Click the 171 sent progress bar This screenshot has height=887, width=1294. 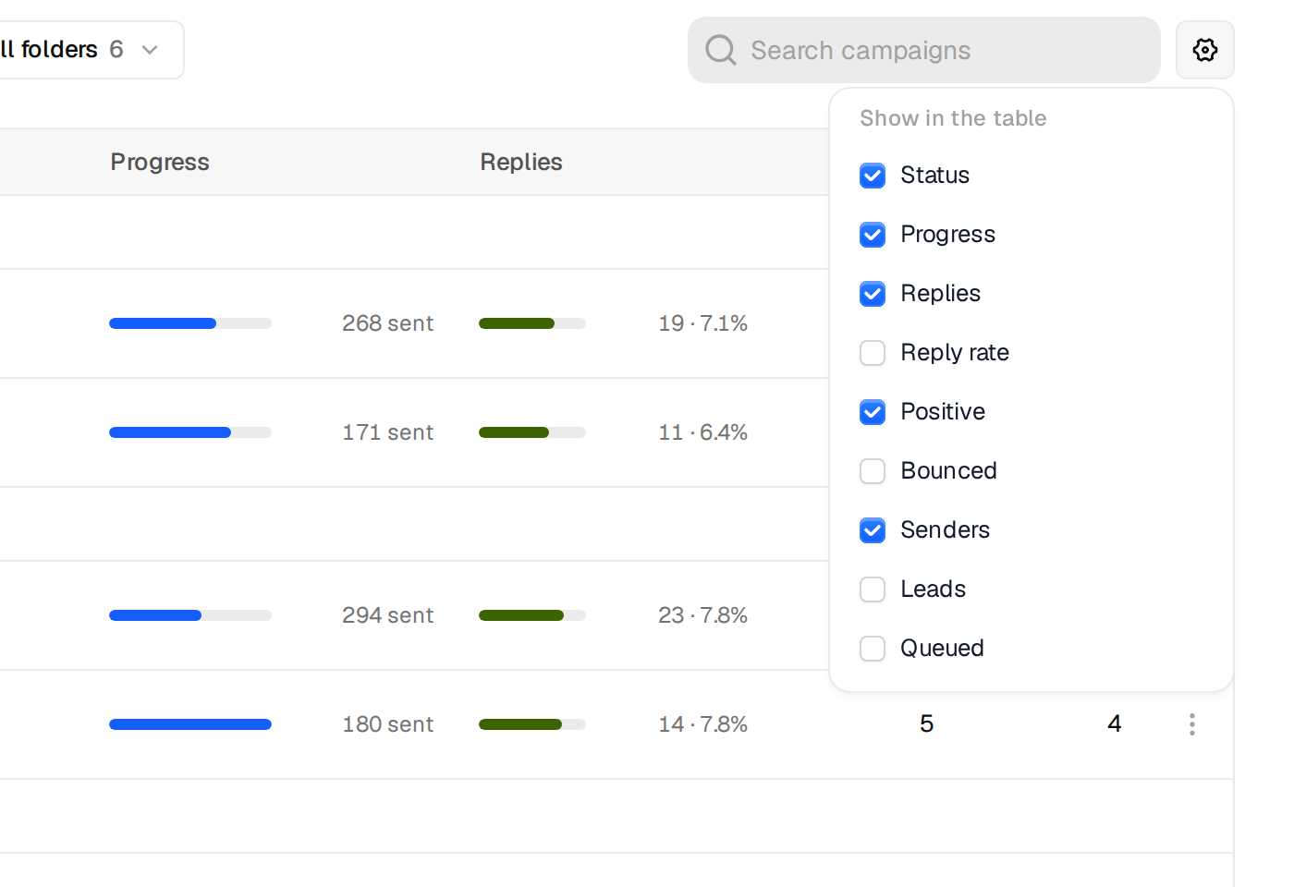[x=190, y=432]
